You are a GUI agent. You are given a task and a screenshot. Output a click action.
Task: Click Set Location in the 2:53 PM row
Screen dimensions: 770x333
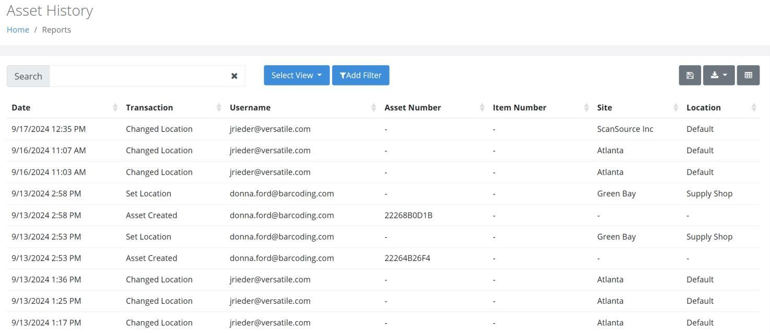pyautogui.click(x=148, y=237)
